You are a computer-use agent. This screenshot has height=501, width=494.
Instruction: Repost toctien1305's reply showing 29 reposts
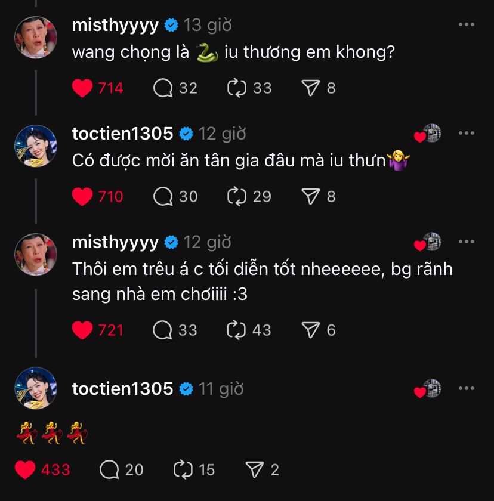click(237, 196)
